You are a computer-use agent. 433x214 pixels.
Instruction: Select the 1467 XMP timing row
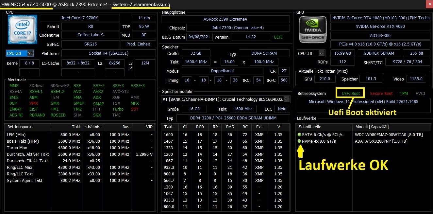225,141
